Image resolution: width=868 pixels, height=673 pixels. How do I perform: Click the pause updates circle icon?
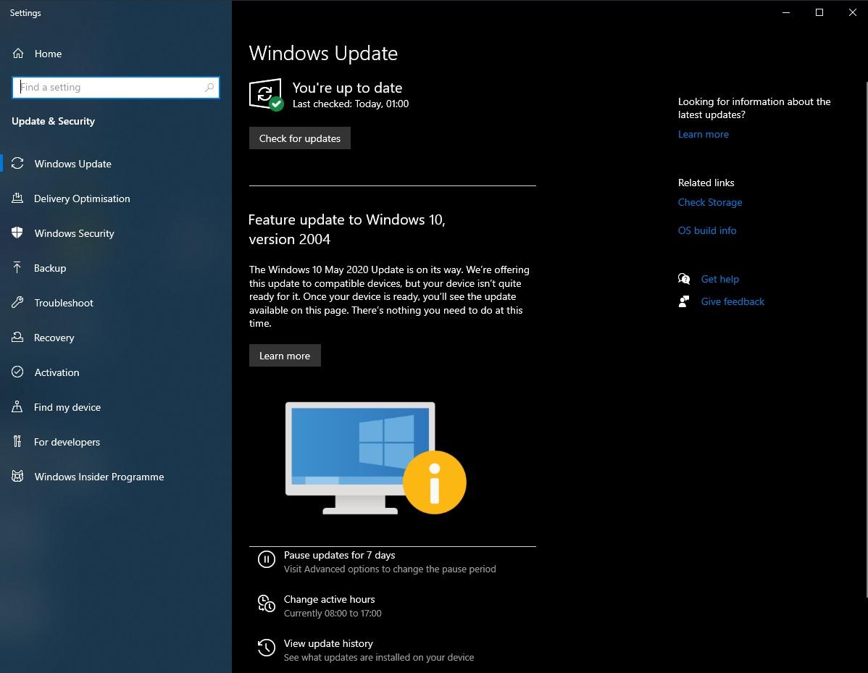(x=266, y=559)
